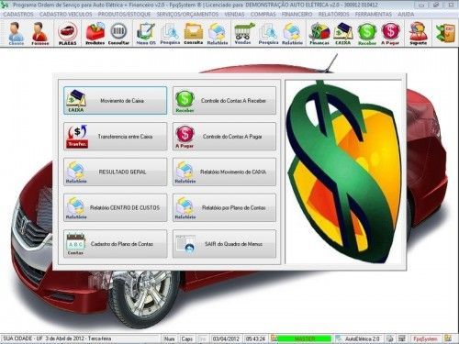Open PRODUTOS/ESTOQUE menu
This screenshot has width=459, height=344.
pos(124,15)
